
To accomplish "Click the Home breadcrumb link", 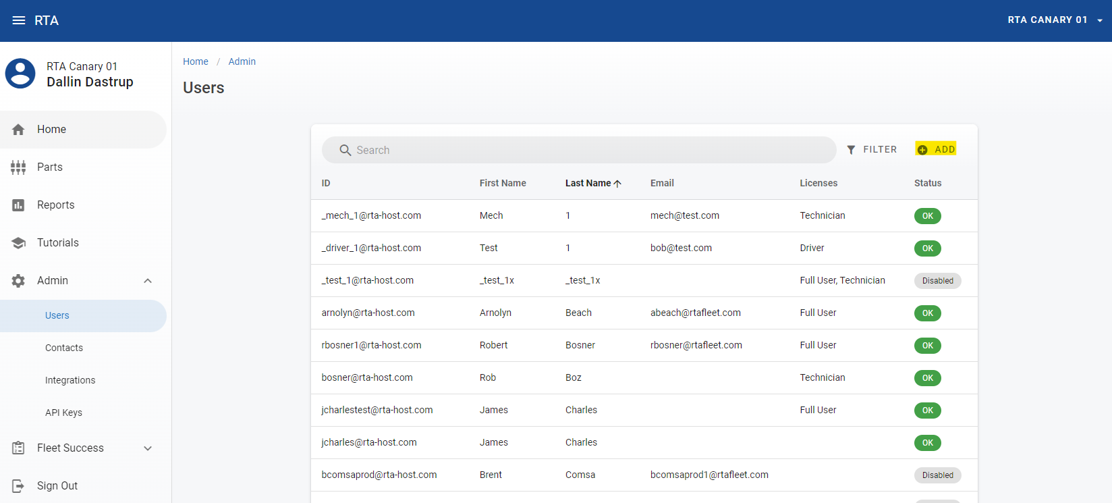I will click(x=196, y=61).
